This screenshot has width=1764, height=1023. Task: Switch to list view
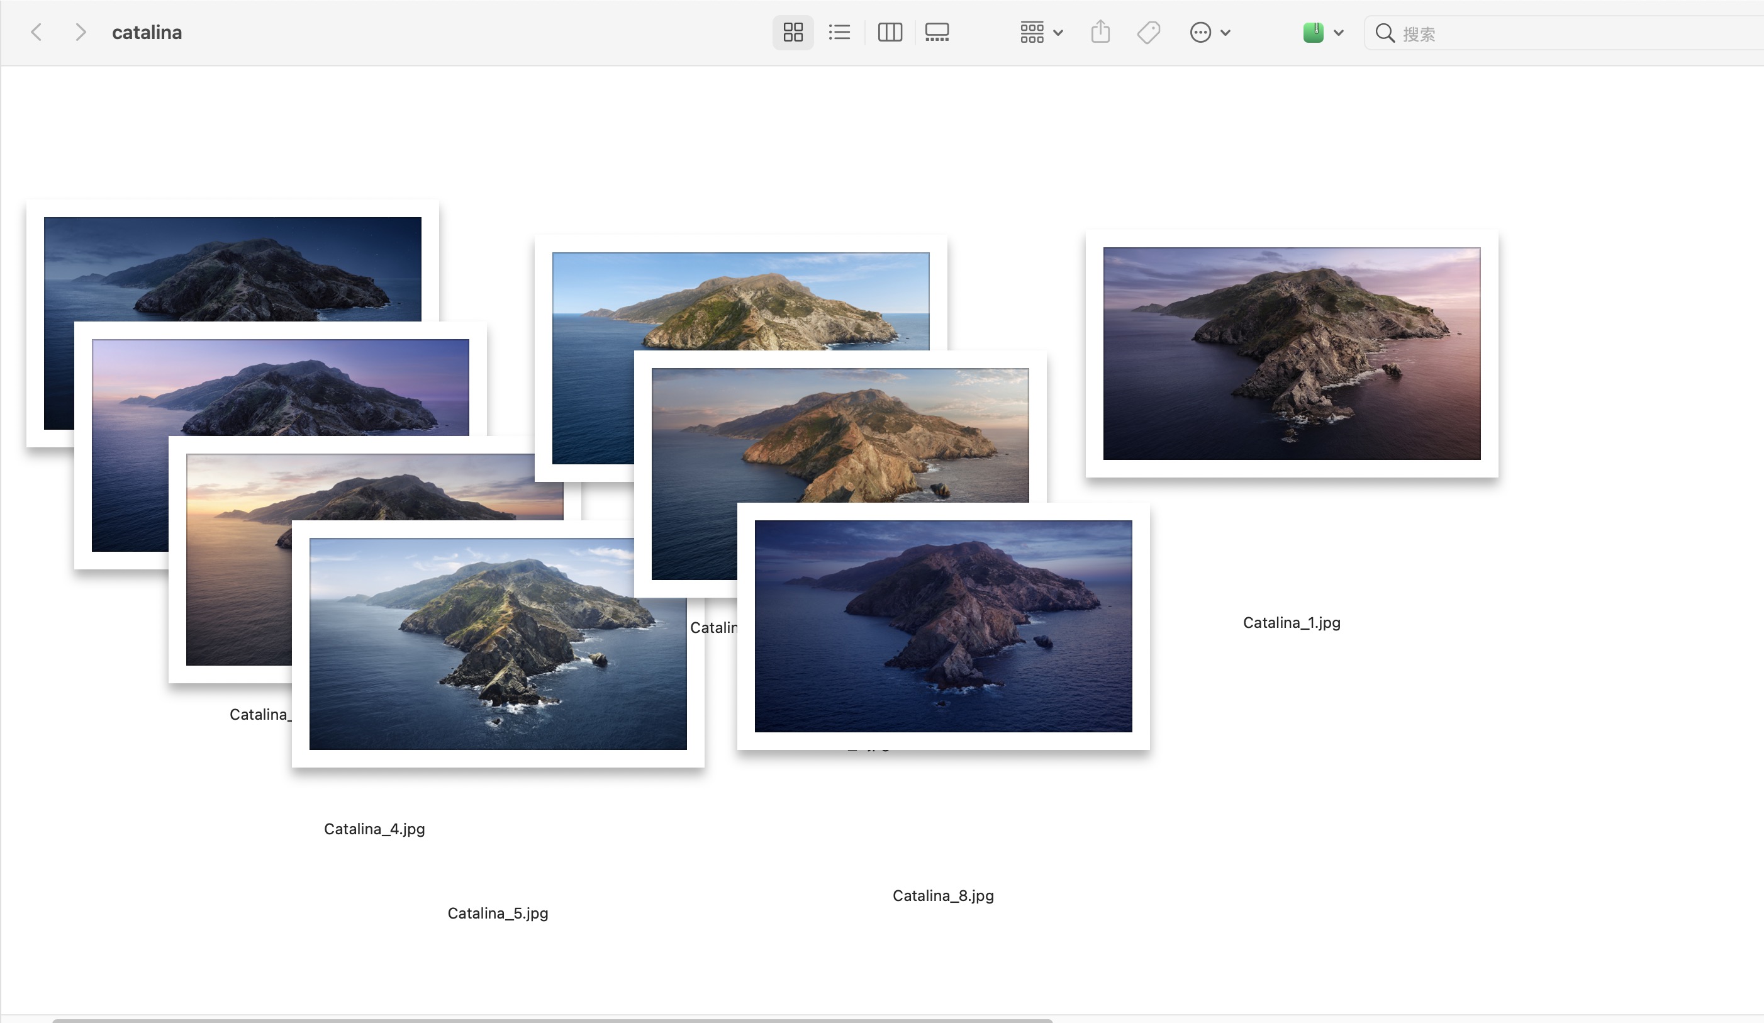839,32
